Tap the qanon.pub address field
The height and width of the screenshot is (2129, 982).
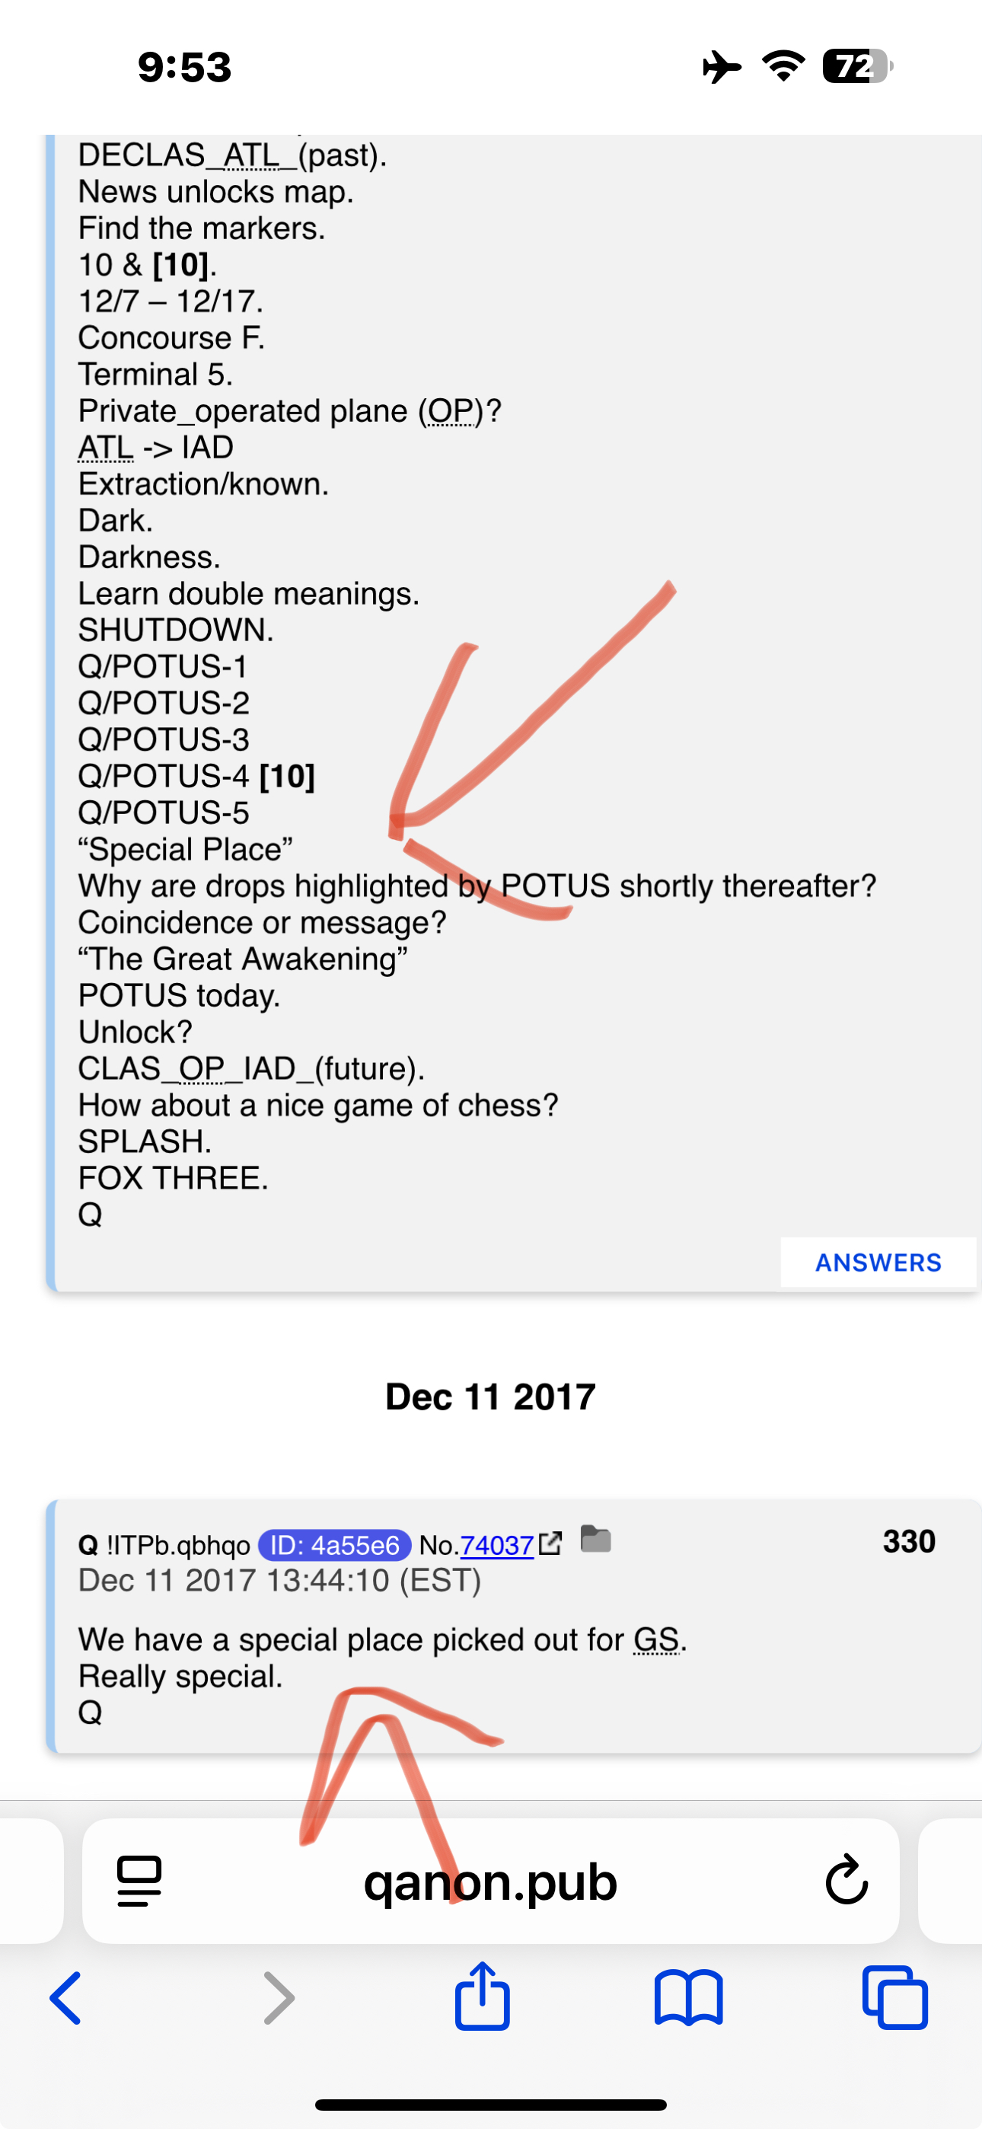490,1881
